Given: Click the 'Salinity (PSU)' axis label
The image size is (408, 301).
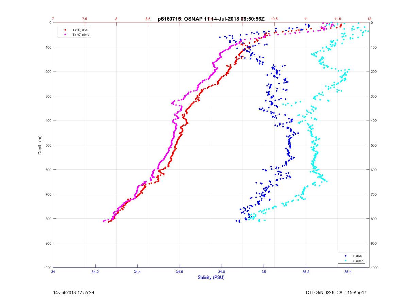Looking at the screenshot, I should pyautogui.click(x=211, y=277).
